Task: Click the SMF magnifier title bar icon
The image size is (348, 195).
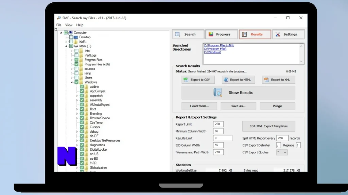Action: [x=59, y=18]
